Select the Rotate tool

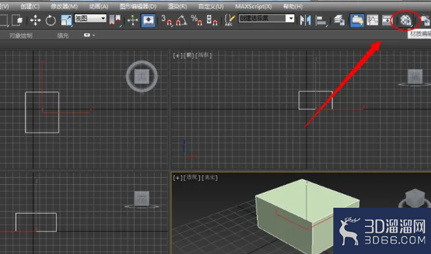point(51,20)
